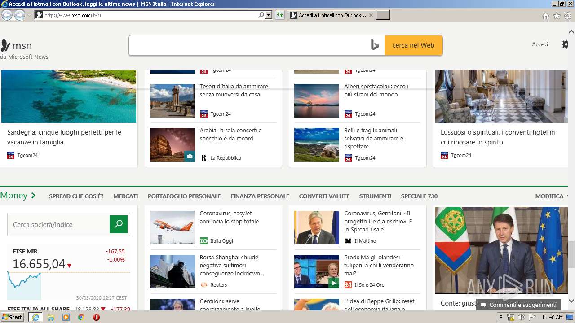This screenshot has height=323, width=575.
Task: Click the Bing logo in the search box
Action: 375,45
